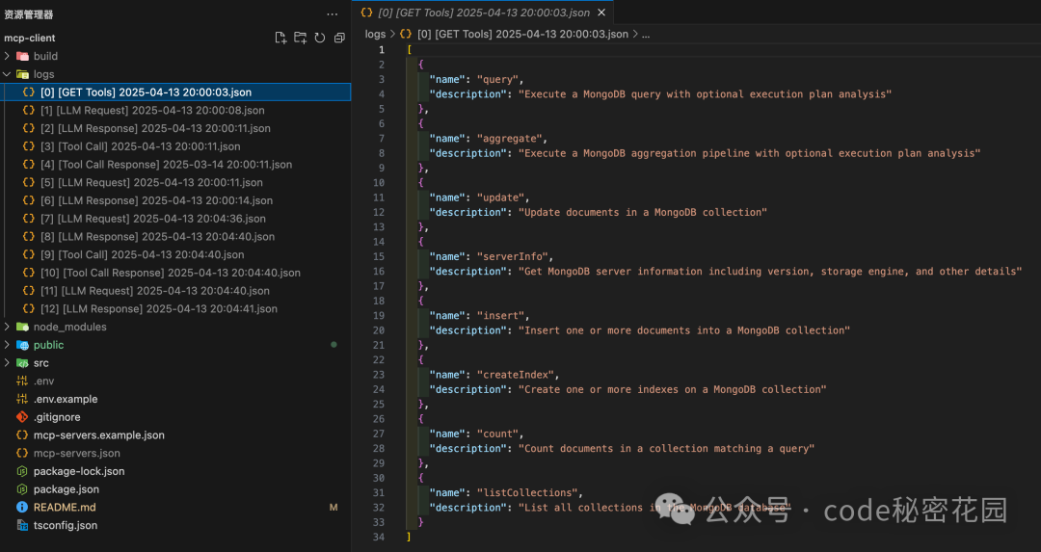This screenshot has height=552, width=1041.
Task: Expand the public folder
Action: tap(7, 345)
